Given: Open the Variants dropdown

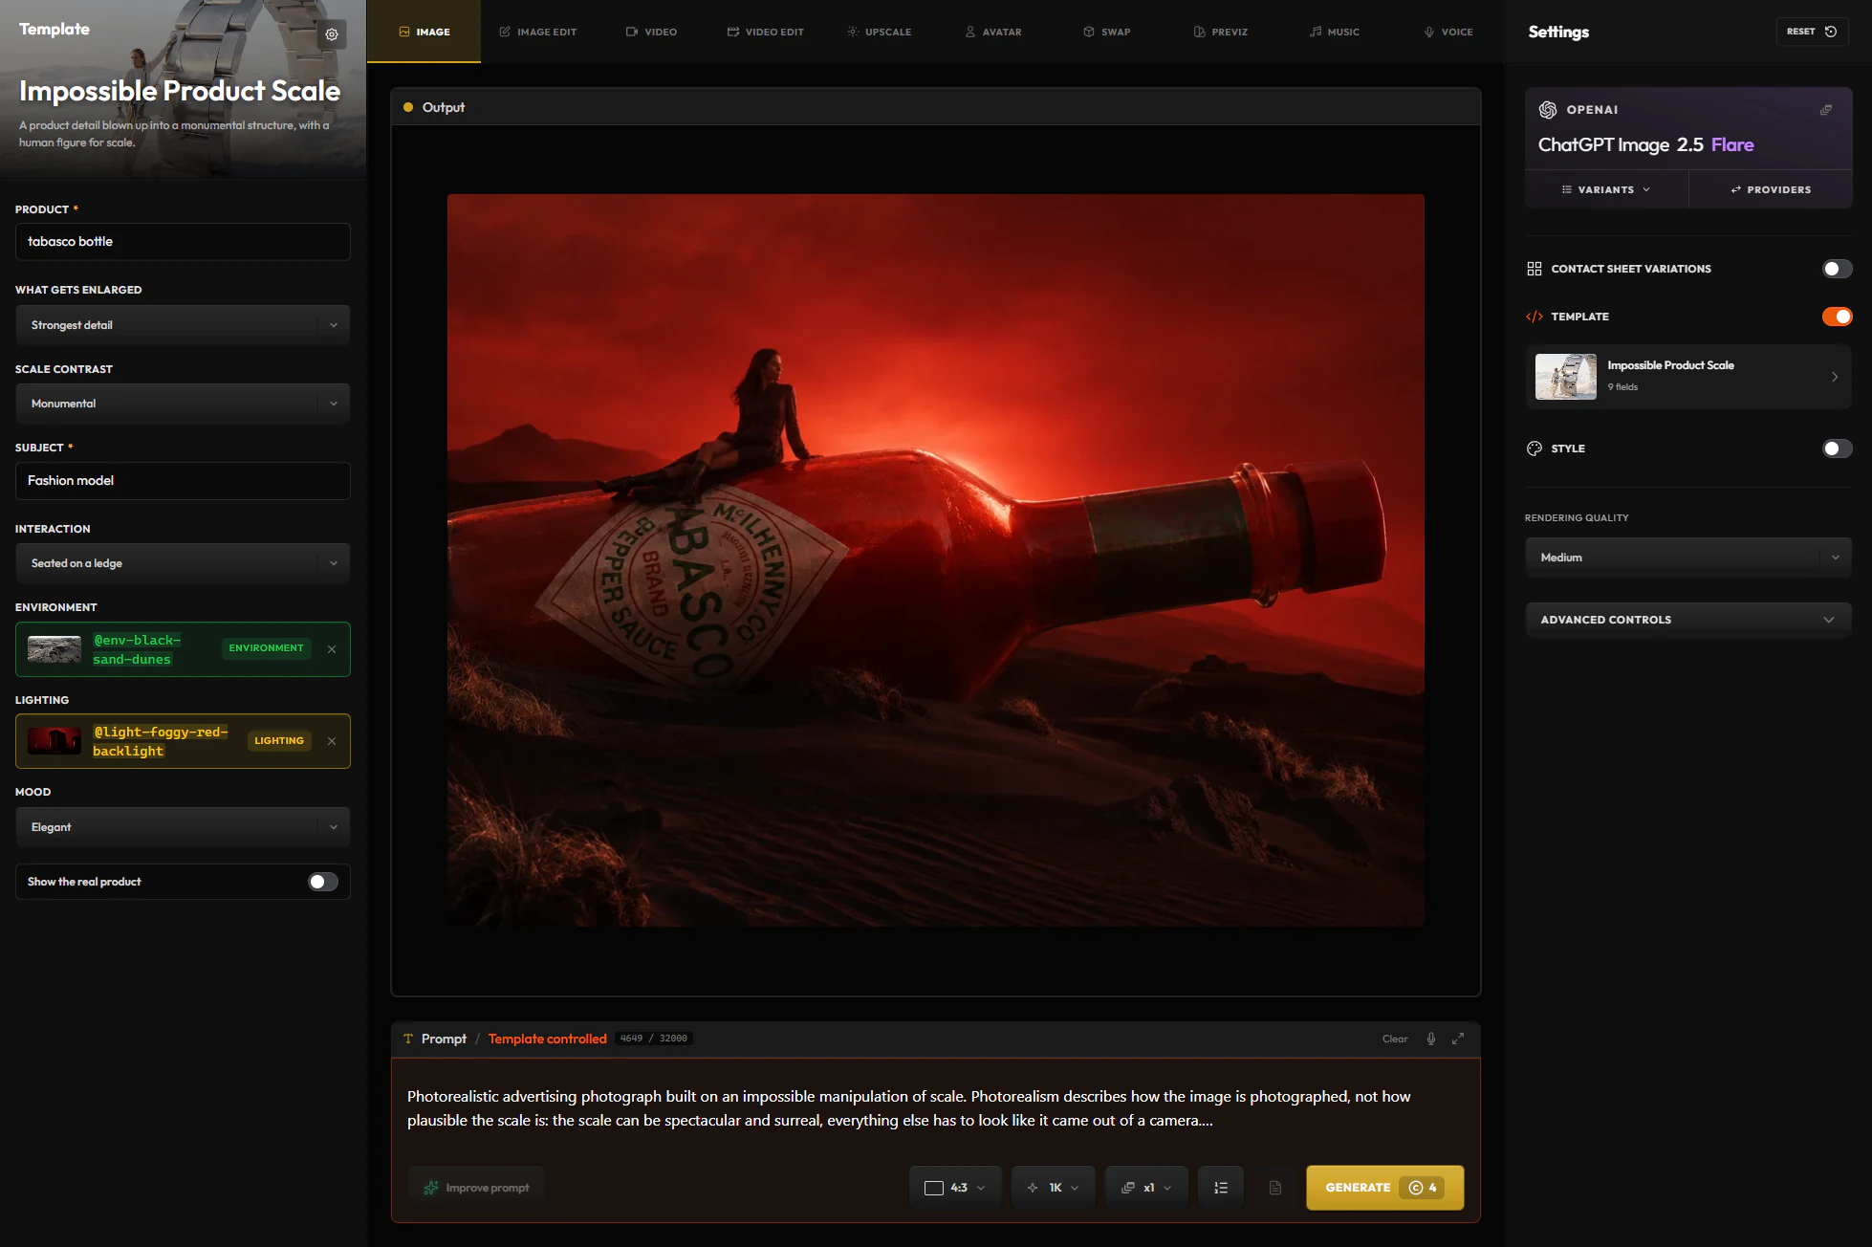Looking at the screenshot, I should (1606, 189).
